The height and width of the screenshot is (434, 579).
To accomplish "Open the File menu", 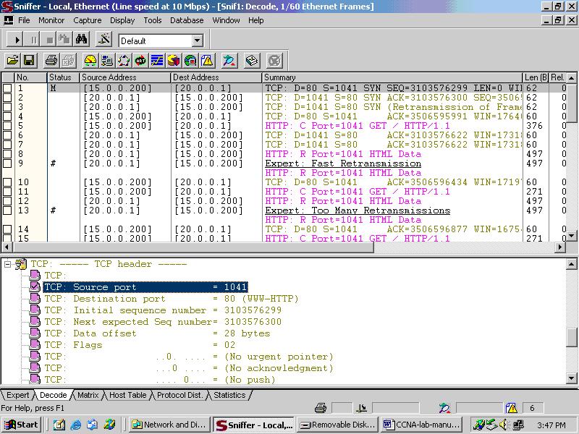I will click(24, 20).
